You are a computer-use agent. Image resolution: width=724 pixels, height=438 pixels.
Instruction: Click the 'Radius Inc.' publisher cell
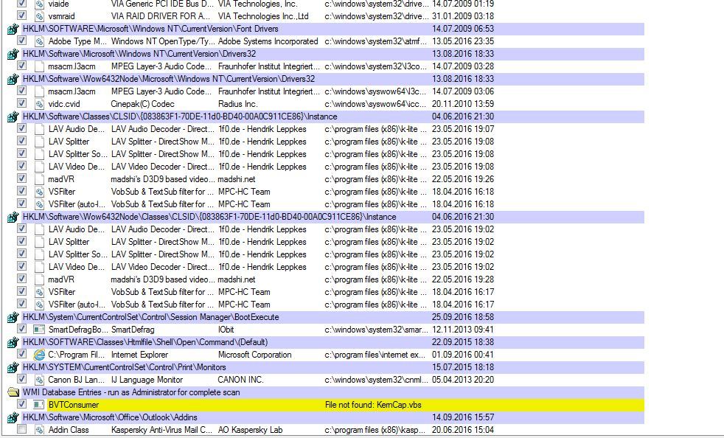pyautogui.click(x=238, y=104)
